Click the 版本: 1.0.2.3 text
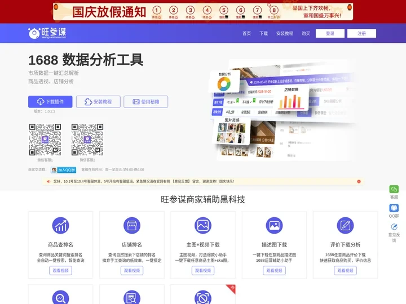Screen dimensions: 406x304 coord(45,111)
